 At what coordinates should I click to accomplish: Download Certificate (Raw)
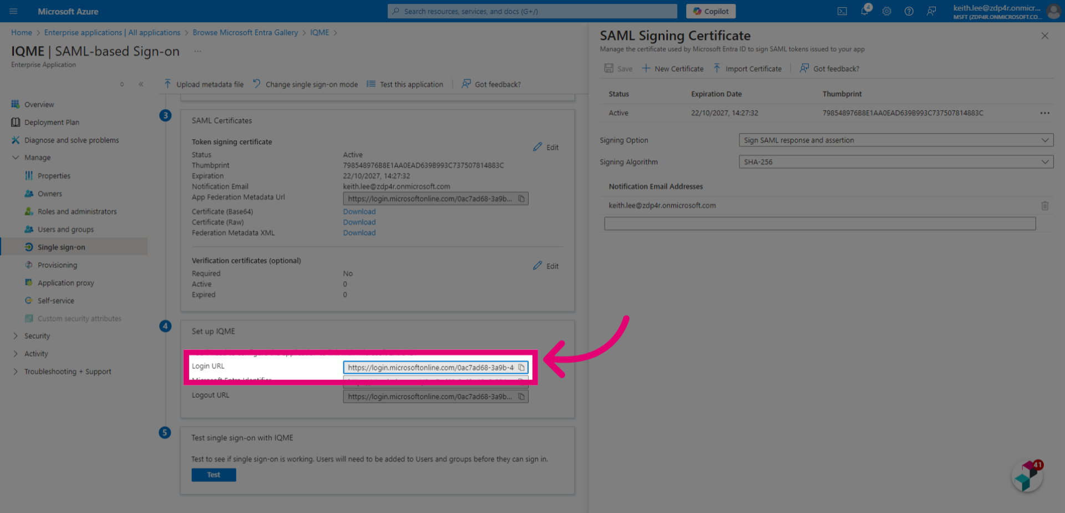click(x=359, y=222)
